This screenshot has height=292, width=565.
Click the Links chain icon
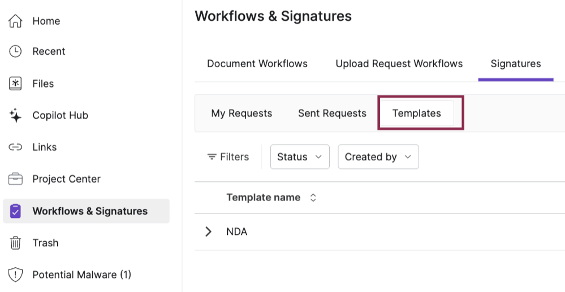(16, 147)
